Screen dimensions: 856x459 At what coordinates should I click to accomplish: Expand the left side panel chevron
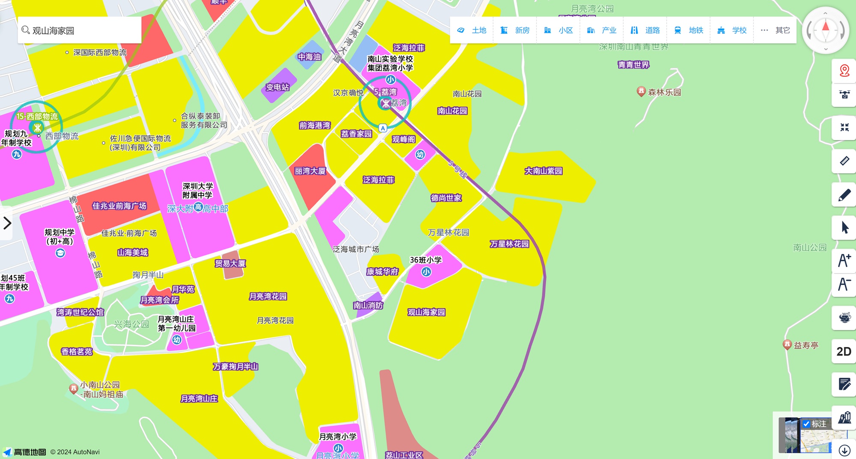tap(7, 223)
